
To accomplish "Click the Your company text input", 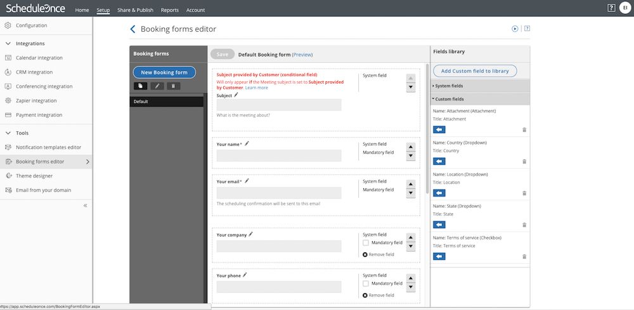I will tap(279, 246).
